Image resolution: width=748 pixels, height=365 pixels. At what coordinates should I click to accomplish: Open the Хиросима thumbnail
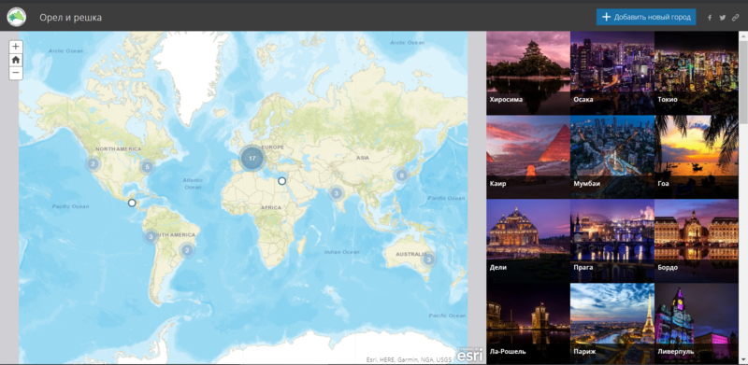click(x=528, y=73)
